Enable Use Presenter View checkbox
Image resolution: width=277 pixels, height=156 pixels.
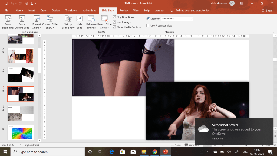click(148, 26)
